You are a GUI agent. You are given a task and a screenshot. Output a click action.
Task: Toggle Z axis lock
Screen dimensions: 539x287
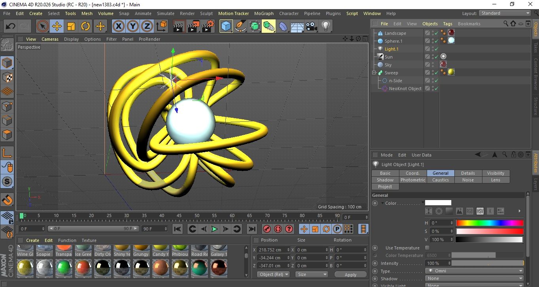click(x=147, y=26)
